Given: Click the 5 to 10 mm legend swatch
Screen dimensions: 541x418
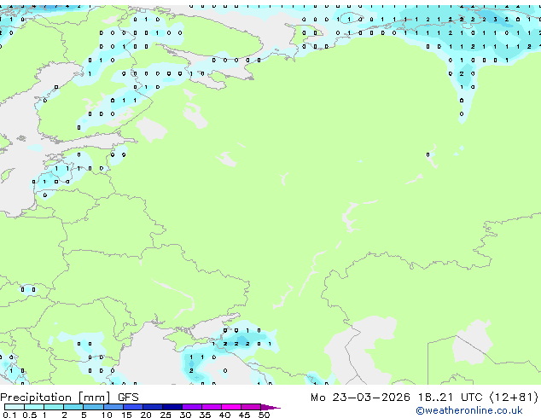Looking at the screenshot, I should pyautogui.click(x=93, y=407).
